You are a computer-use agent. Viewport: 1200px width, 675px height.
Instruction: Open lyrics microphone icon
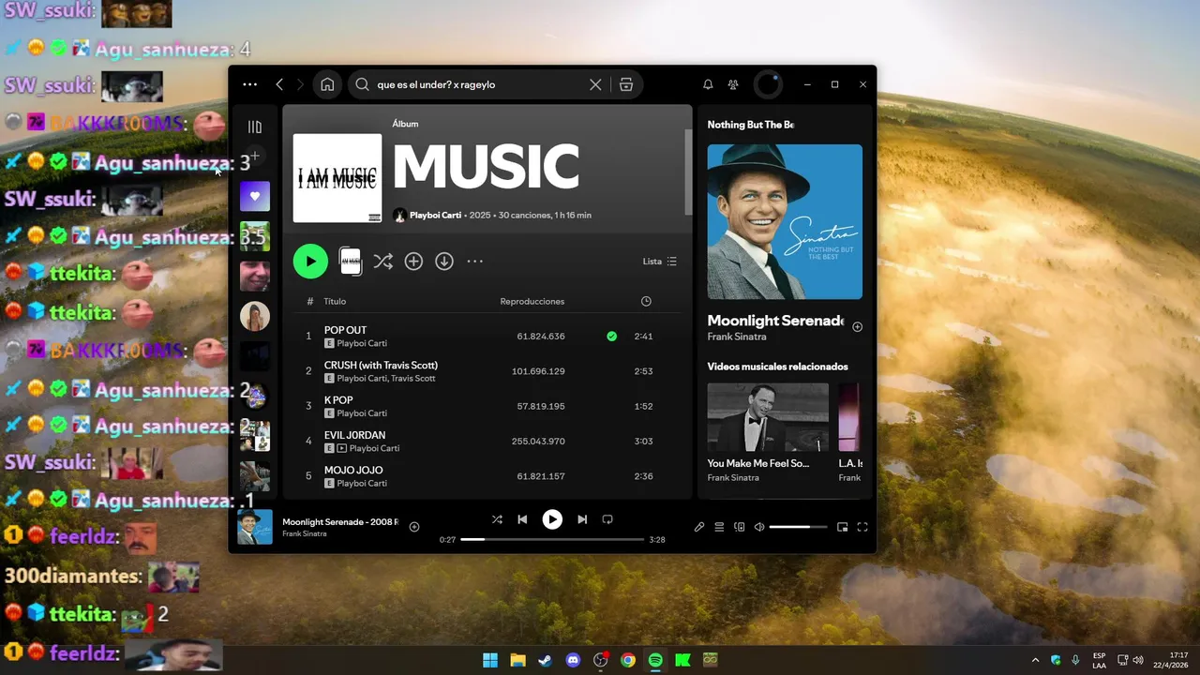pyautogui.click(x=699, y=527)
